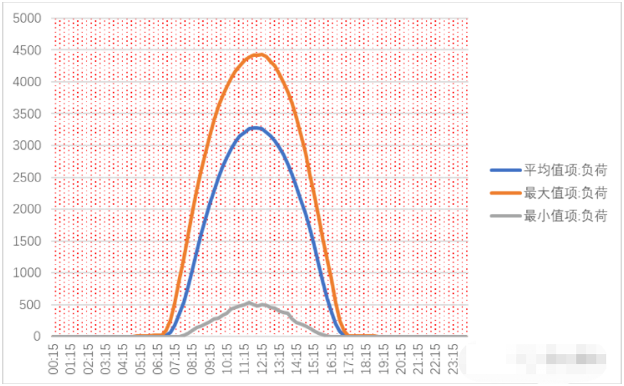Click the 3000 y-axis label
Viewport: 624px width, 386px height.
(x=27, y=146)
